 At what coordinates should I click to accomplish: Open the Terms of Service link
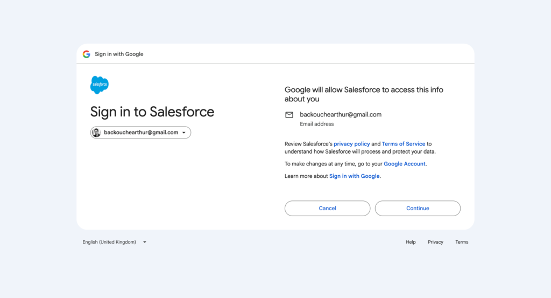[x=404, y=144]
